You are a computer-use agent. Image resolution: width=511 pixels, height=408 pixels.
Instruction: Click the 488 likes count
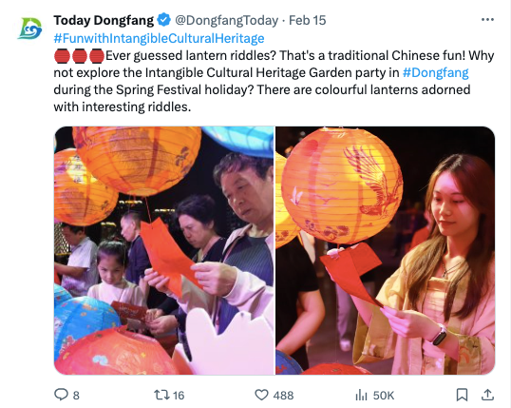click(x=283, y=396)
